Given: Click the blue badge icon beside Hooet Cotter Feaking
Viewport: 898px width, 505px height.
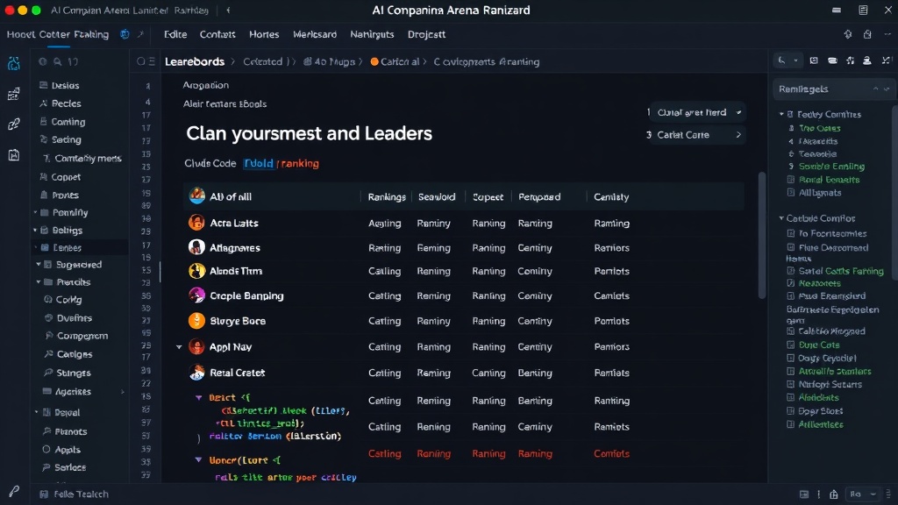Looking at the screenshot, I should [125, 34].
